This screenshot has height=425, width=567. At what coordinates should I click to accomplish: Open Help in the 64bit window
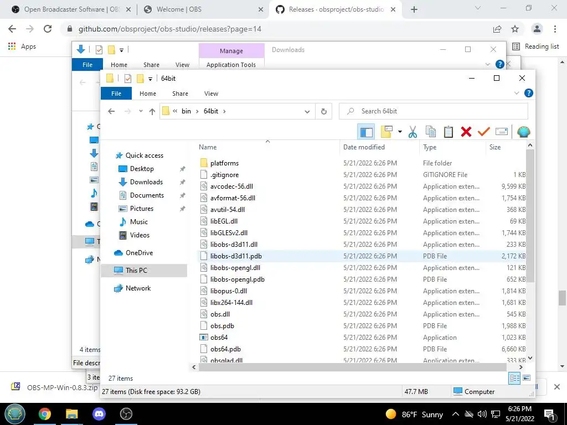coord(528,93)
